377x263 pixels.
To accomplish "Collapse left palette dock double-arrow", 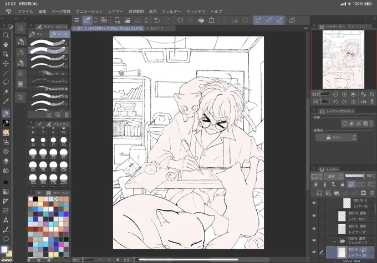I will coord(2,18).
